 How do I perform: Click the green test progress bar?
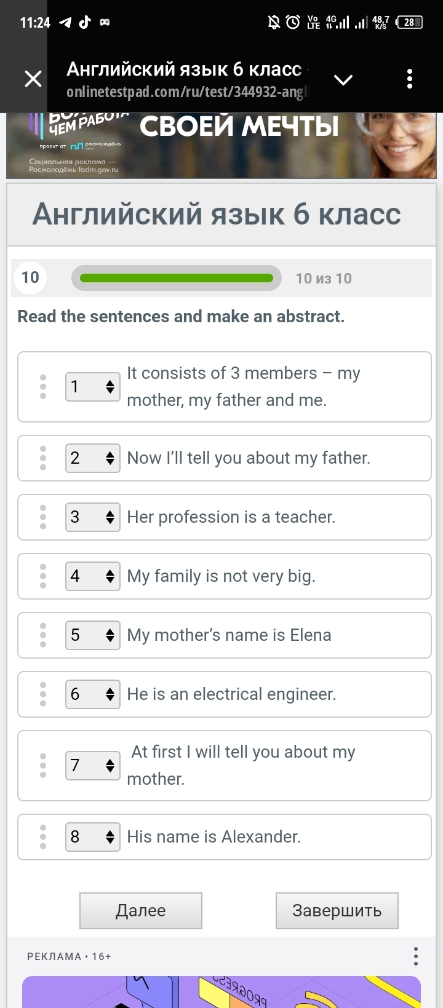tap(177, 279)
